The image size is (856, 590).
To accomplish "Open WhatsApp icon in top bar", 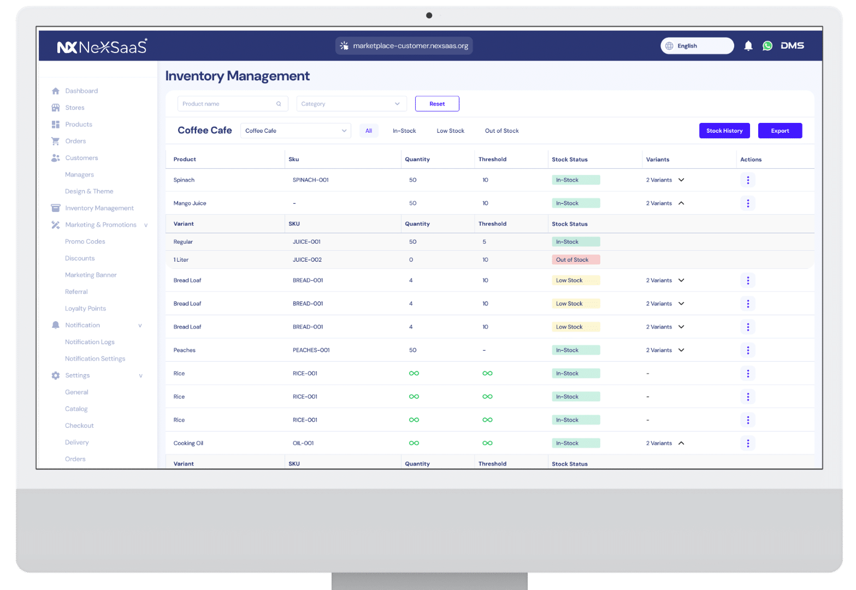I will point(768,46).
